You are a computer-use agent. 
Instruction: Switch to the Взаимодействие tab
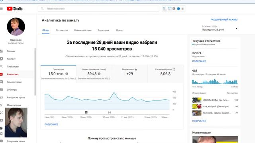pyautogui.click(x=83, y=30)
